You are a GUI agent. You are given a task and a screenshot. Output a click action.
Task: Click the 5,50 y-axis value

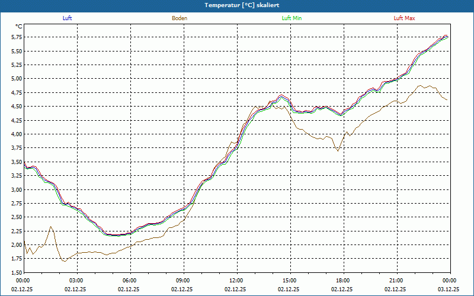[17, 51]
